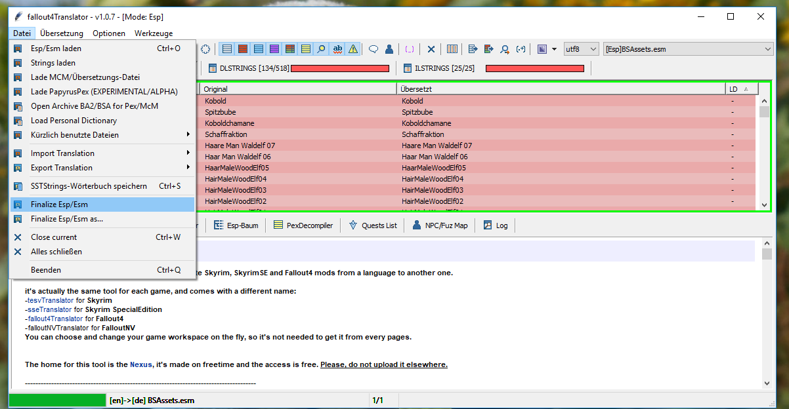This screenshot has height=409, width=789.
Task: Open the utf8 encoding dropdown
Action: coord(582,49)
